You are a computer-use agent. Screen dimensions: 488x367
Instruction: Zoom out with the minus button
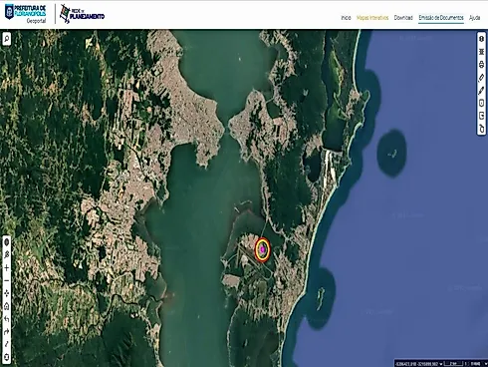[6, 280]
